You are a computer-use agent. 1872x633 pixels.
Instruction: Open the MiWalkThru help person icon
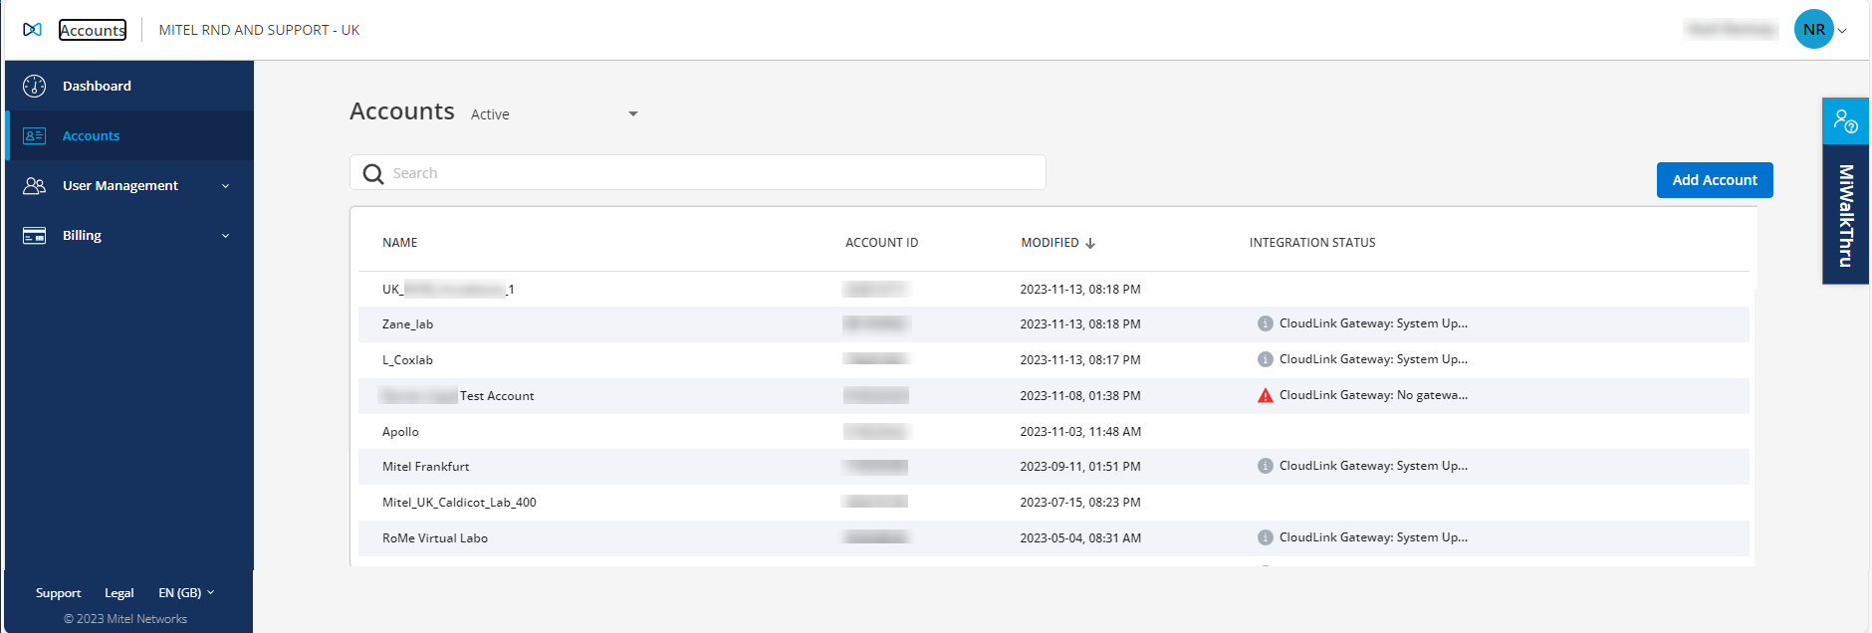1845,121
